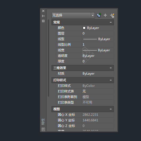Image resolution: width=141 pixels, height=141 pixels.
Task: Click the panel's vertical scrollbar
Action: [x=49, y=58]
